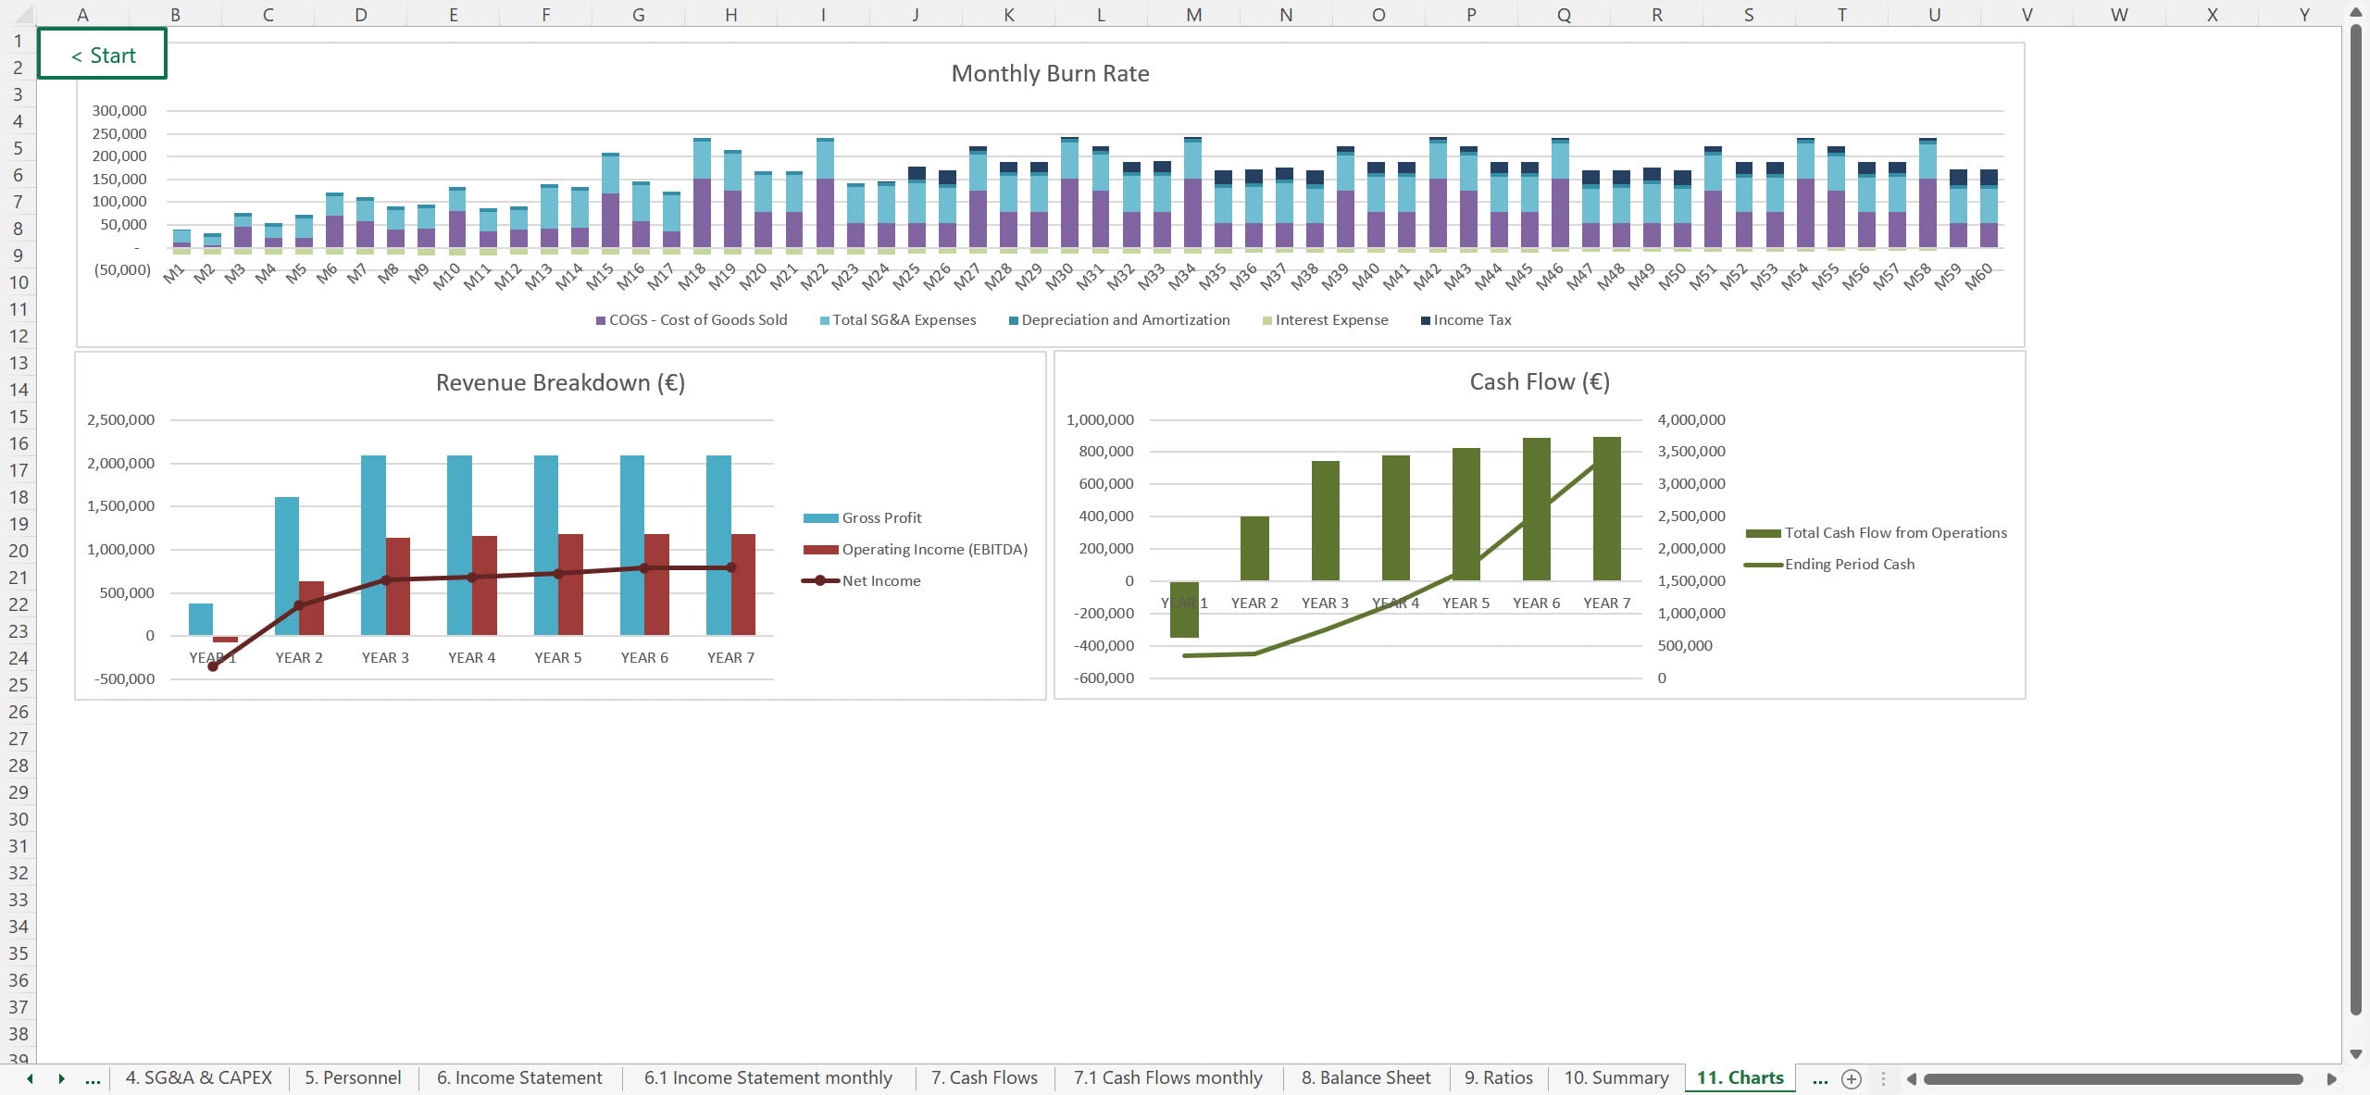Screen dimensions: 2370x1095
Task: Show hidden sheets via left ellipsis
Action: pos(93,1078)
